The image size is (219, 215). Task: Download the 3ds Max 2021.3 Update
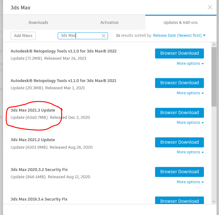click(x=179, y=113)
